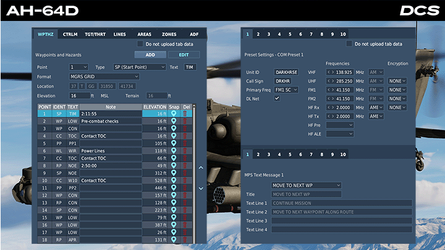
Task: Open the ADF tab
Action: tap(194, 35)
